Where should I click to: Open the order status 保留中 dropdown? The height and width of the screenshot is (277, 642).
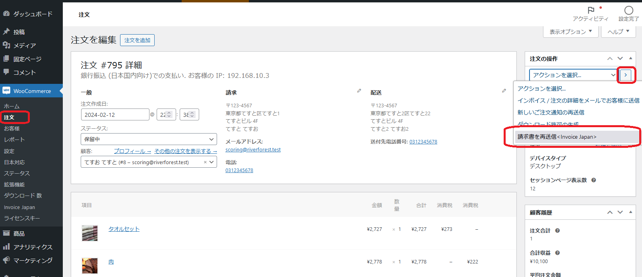pyautogui.click(x=149, y=139)
